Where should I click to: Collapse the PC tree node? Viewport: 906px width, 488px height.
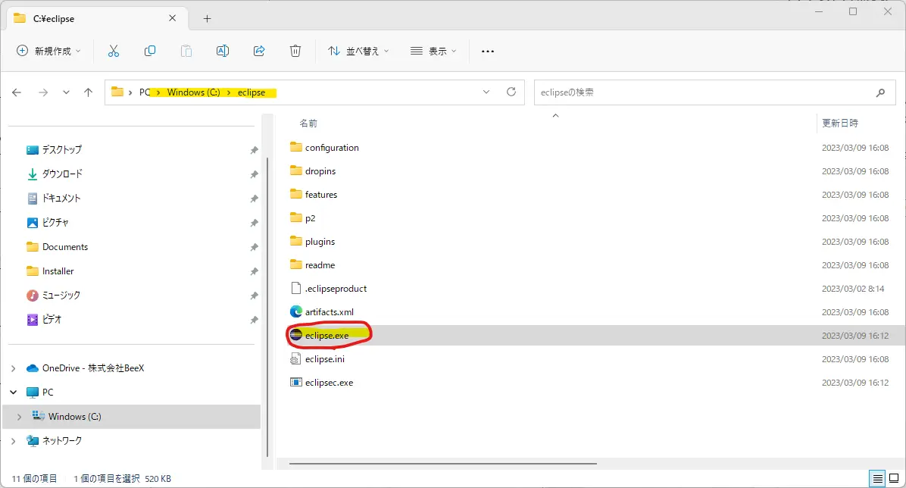click(x=14, y=392)
